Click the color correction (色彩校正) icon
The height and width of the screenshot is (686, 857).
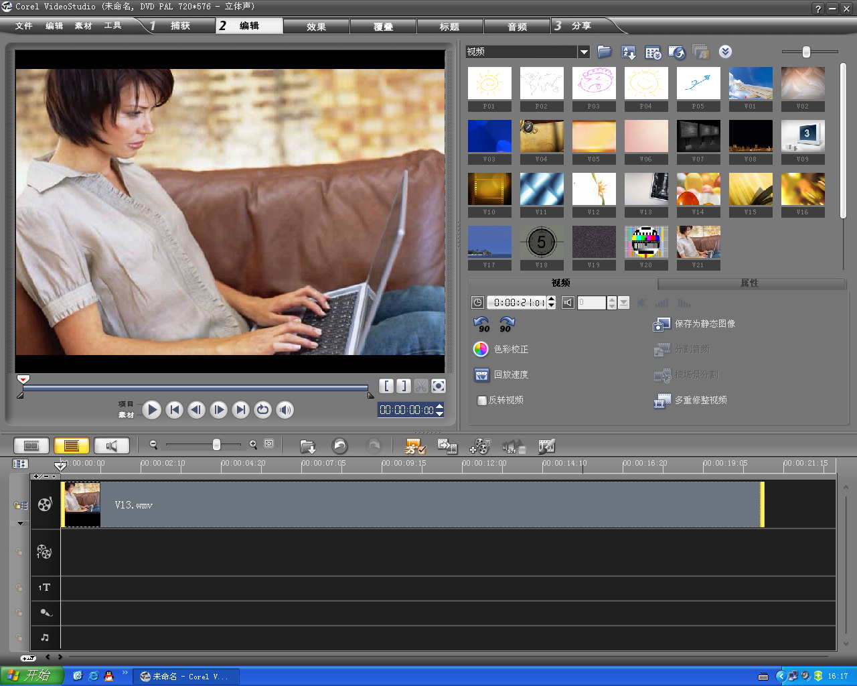tap(481, 349)
